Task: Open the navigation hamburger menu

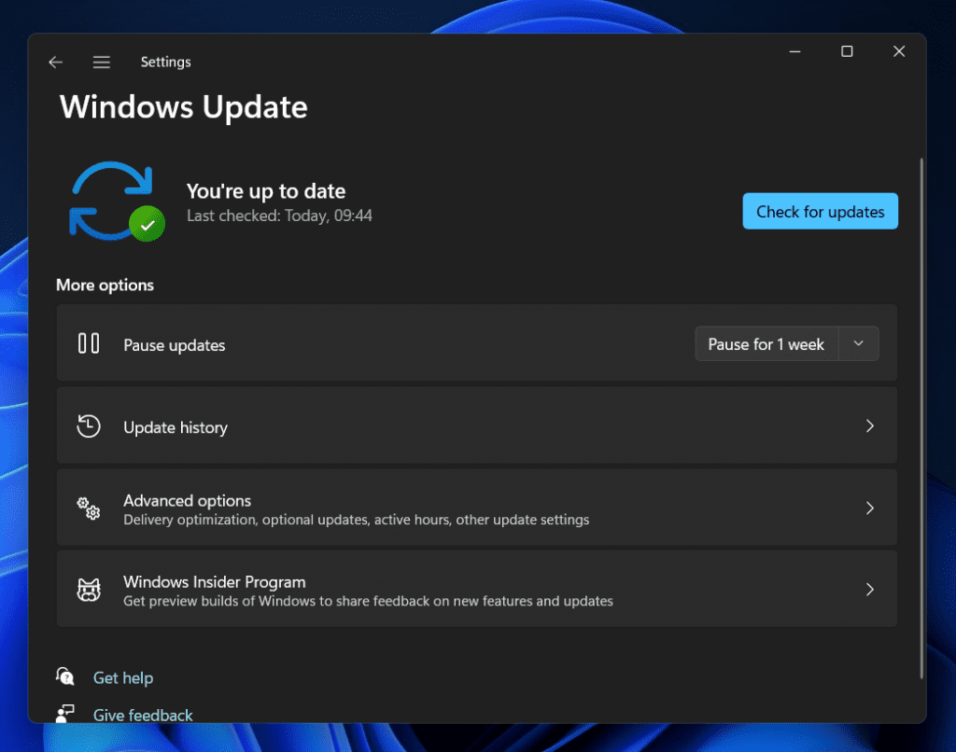Action: [x=101, y=62]
